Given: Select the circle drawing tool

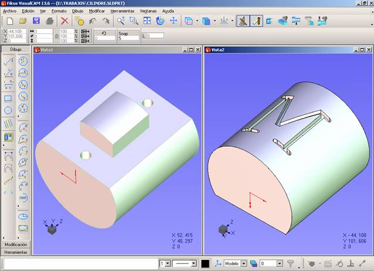Looking at the screenshot, I should pos(8,110).
